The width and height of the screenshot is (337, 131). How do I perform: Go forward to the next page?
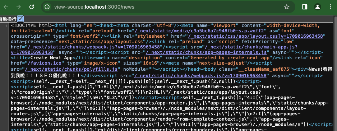click(x=19, y=7)
